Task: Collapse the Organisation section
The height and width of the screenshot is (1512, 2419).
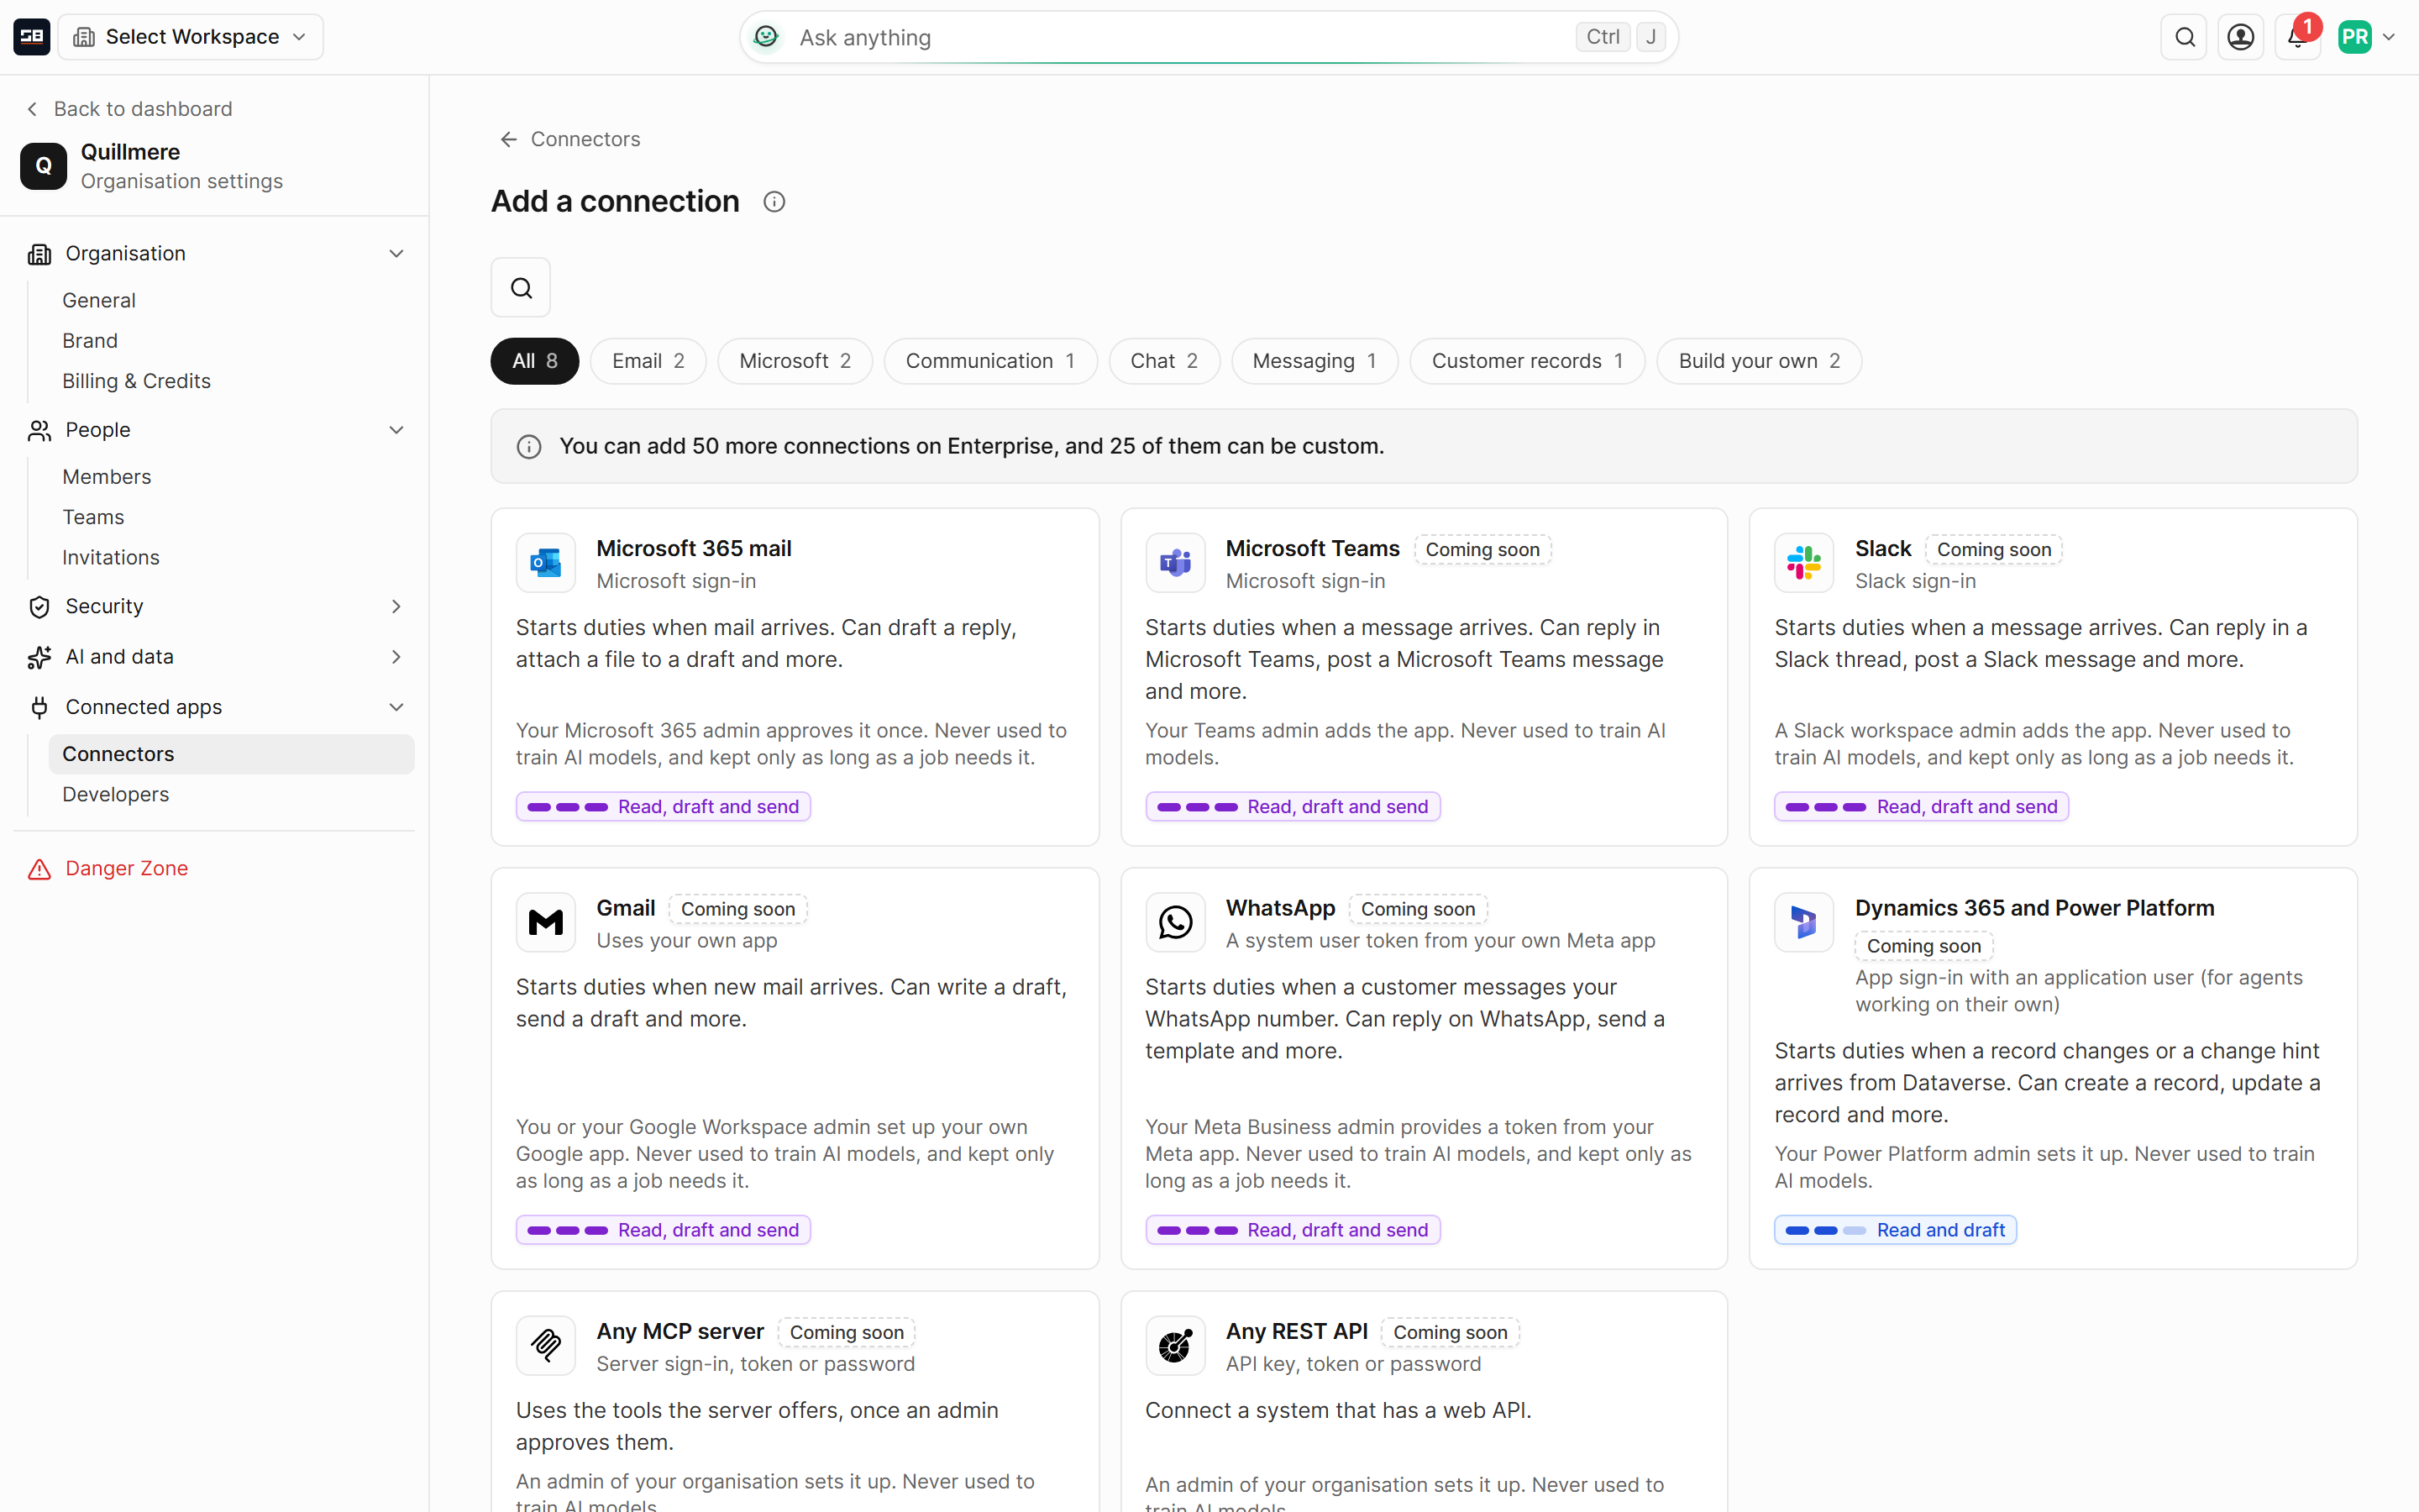Action: click(396, 254)
